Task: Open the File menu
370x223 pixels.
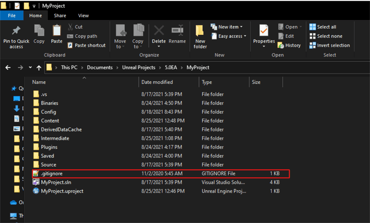Action: tap(12, 16)
